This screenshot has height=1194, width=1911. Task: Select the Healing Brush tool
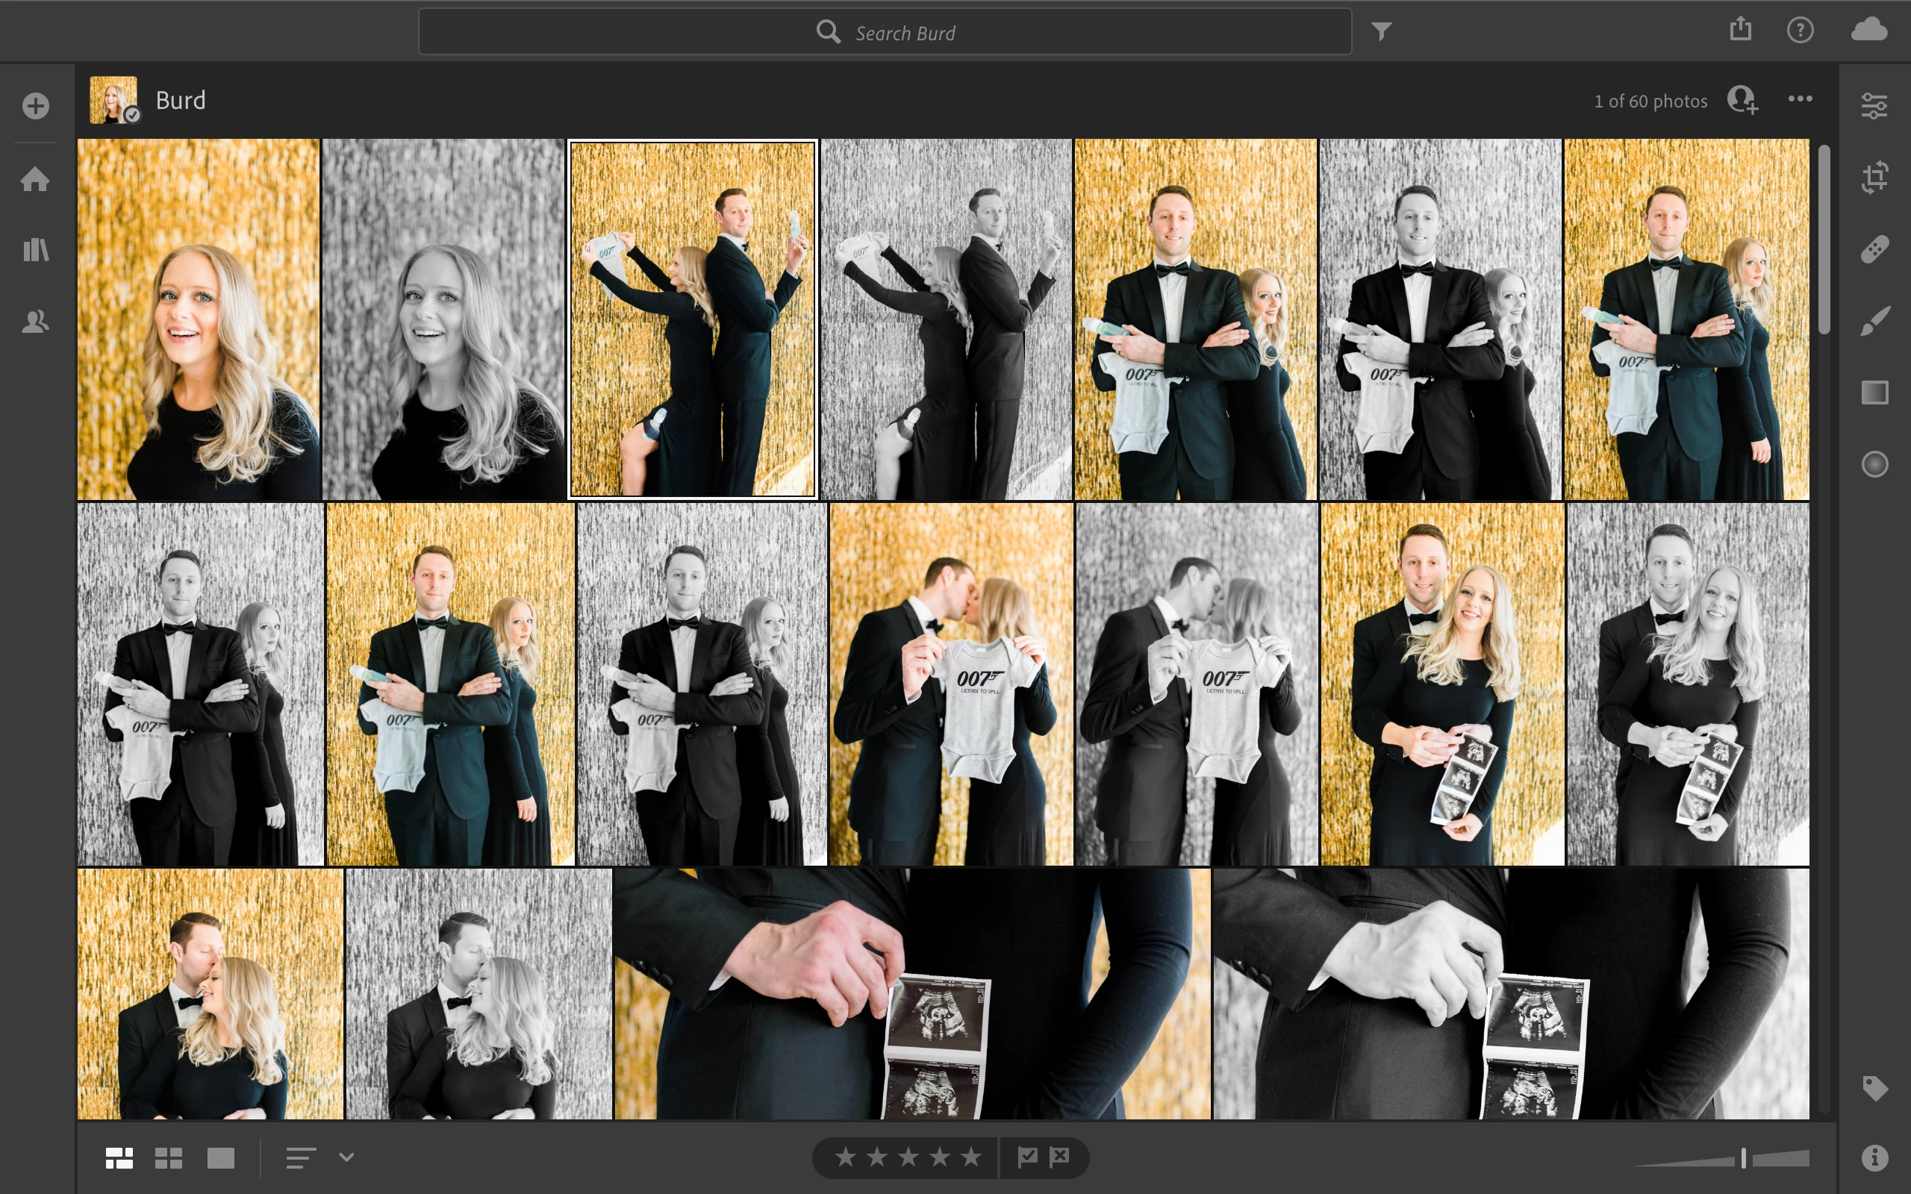1874,249
